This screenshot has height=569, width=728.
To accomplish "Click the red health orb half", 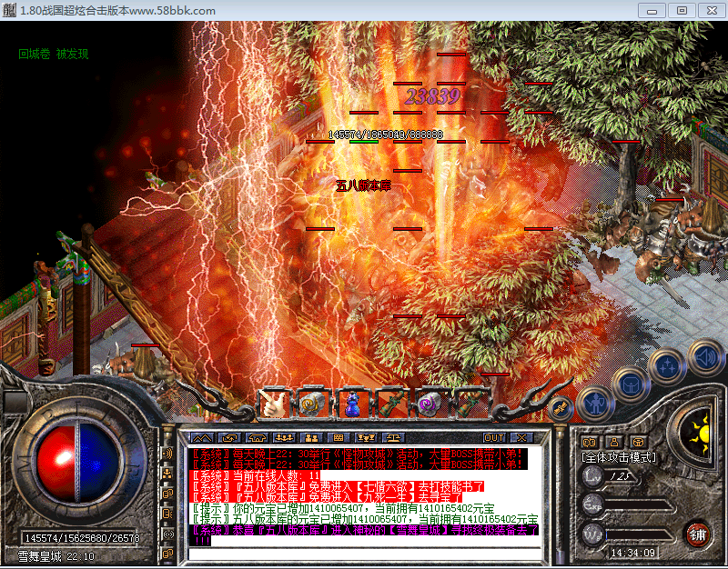I will click(56, 463).
